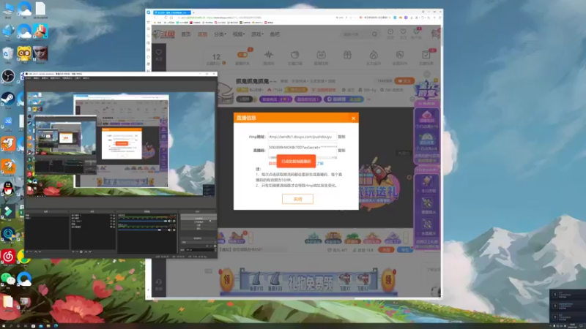Open the OBS scene transition combo box
Image resolution: width=586 pixels, height=329 pixels.
[198, 243]
